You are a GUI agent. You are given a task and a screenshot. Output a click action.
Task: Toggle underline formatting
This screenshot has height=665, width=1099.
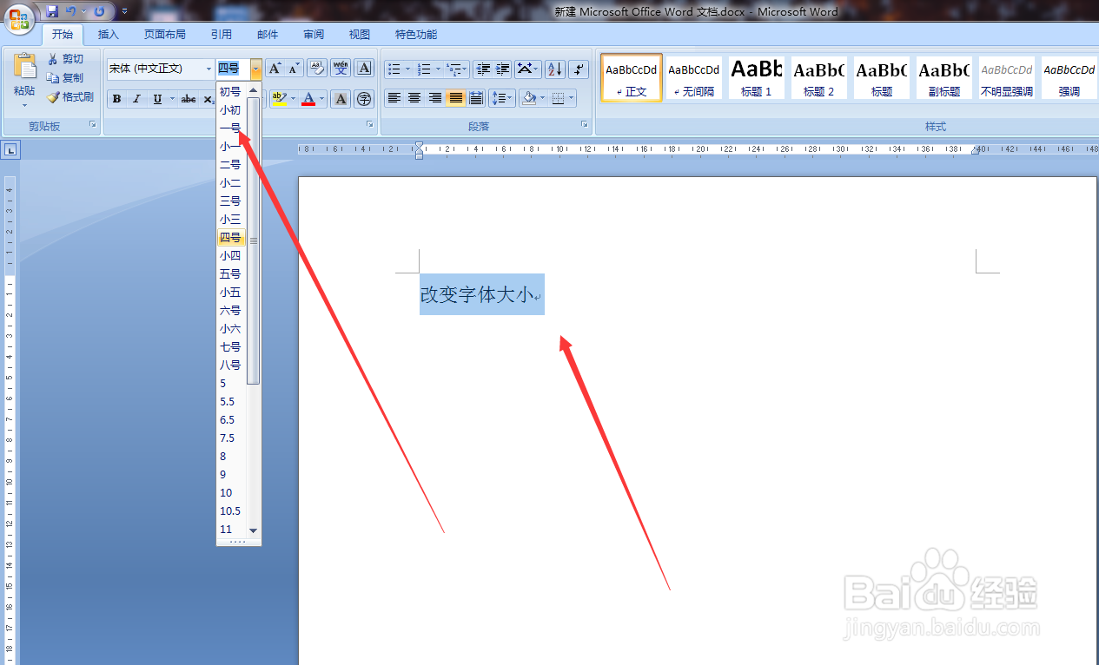coord(157,99)
